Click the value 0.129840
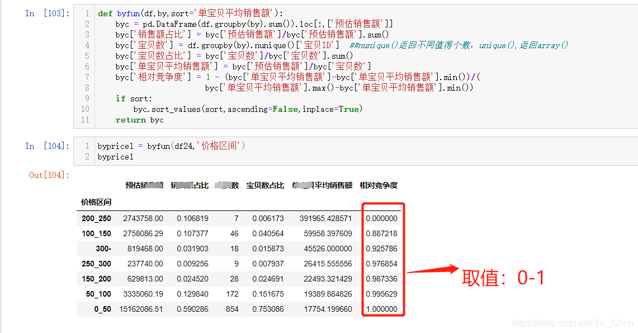 pos(192,293)
